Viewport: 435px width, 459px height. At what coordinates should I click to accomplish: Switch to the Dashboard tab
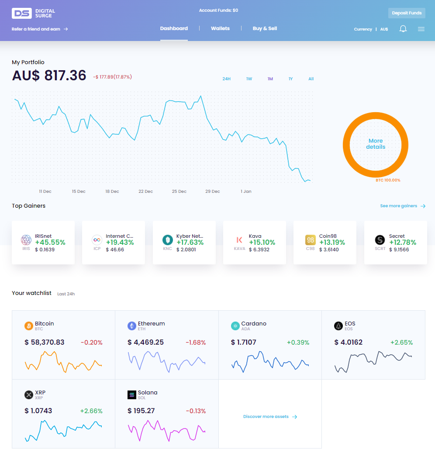click(x=174, y=28)
